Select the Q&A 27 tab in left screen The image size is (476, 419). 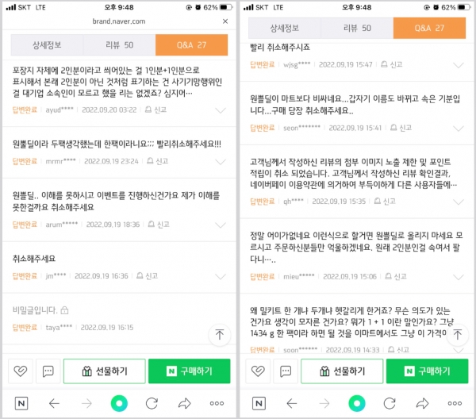191,45
